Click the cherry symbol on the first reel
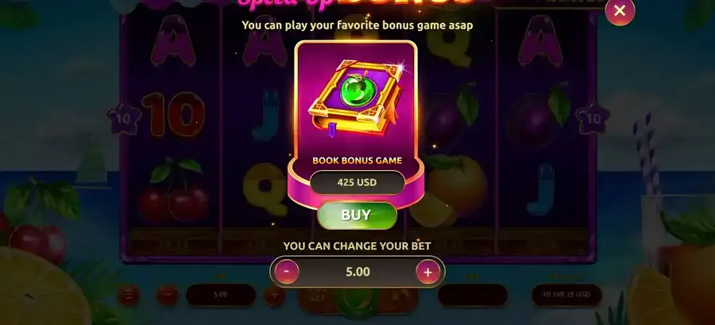 click(x=175, y=190)
